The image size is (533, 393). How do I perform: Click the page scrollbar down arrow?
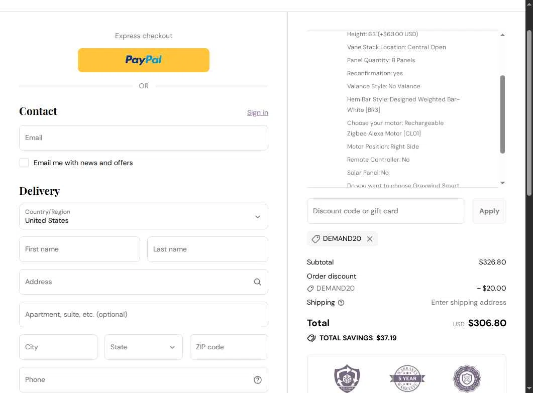point(529,388)
